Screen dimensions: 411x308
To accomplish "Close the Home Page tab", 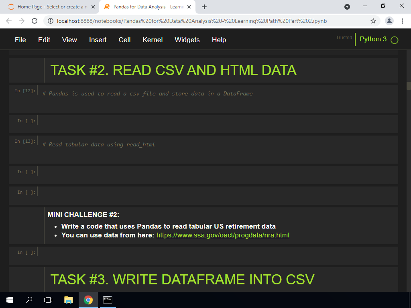I will [93, 7].
